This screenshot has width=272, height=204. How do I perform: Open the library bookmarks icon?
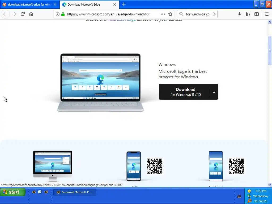(248, 14)
